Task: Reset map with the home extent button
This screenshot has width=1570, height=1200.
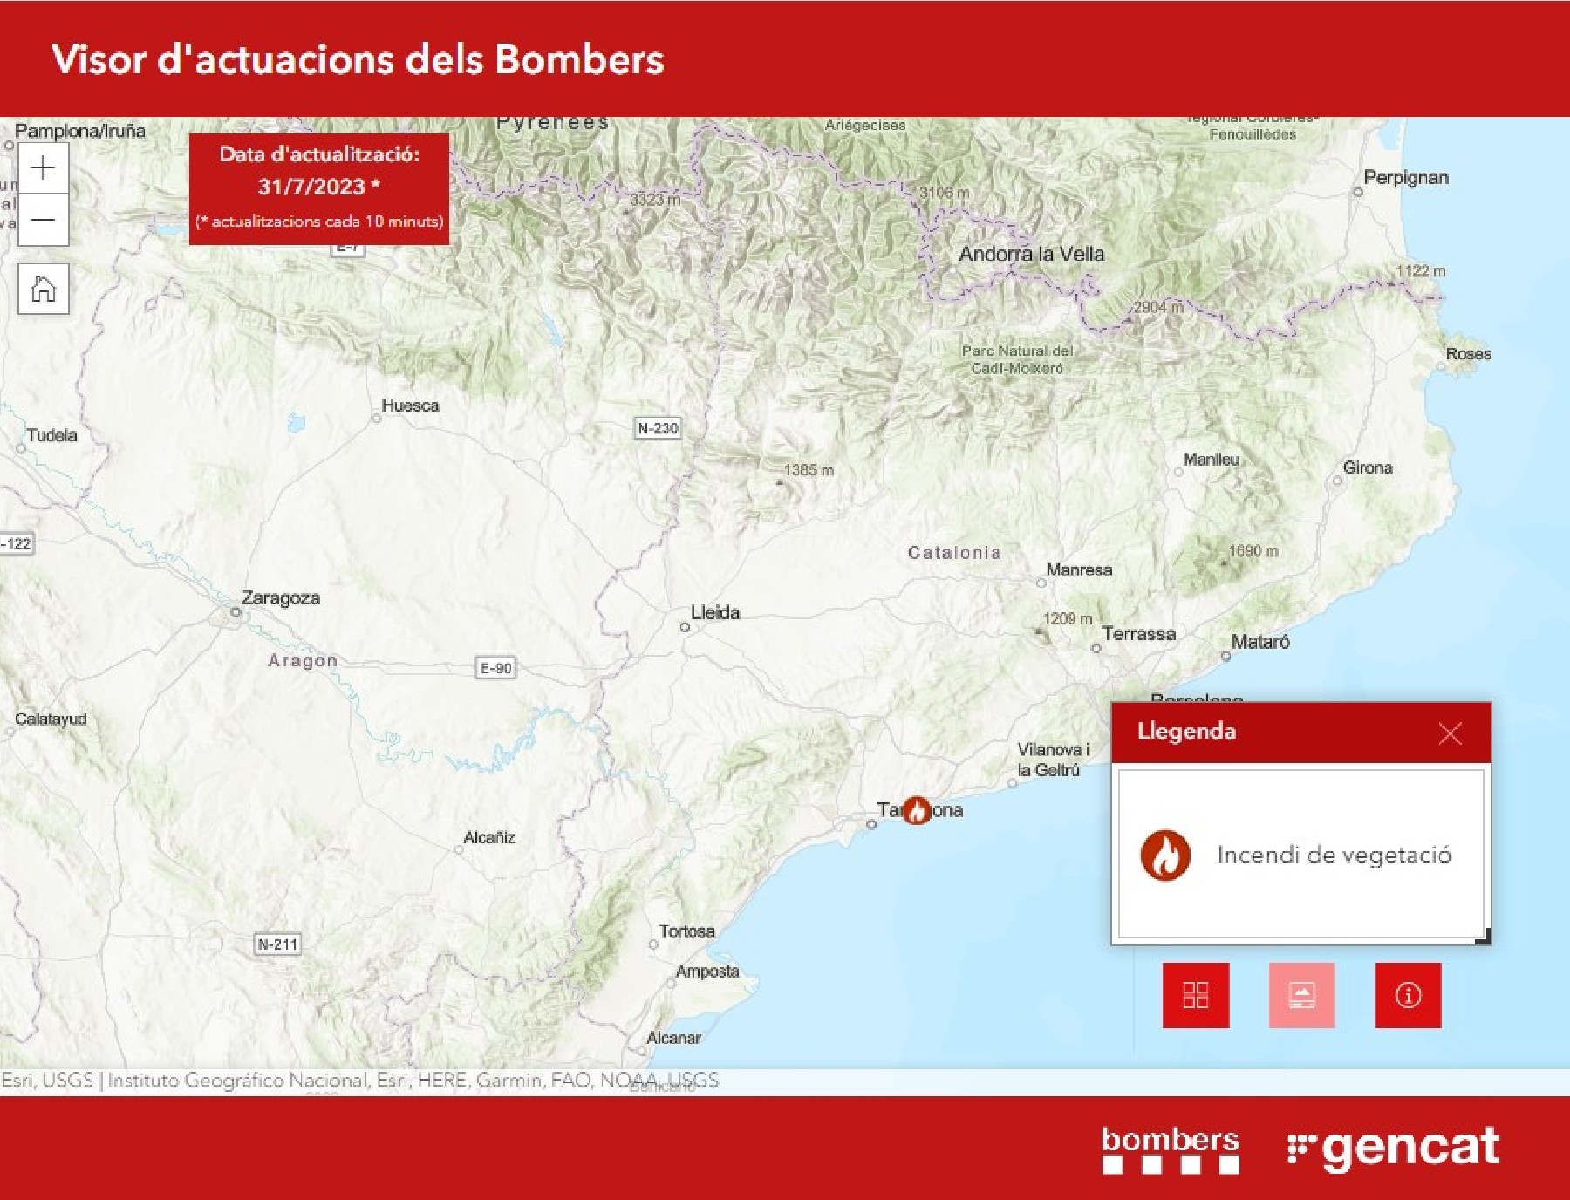Action: click(43, 289)
